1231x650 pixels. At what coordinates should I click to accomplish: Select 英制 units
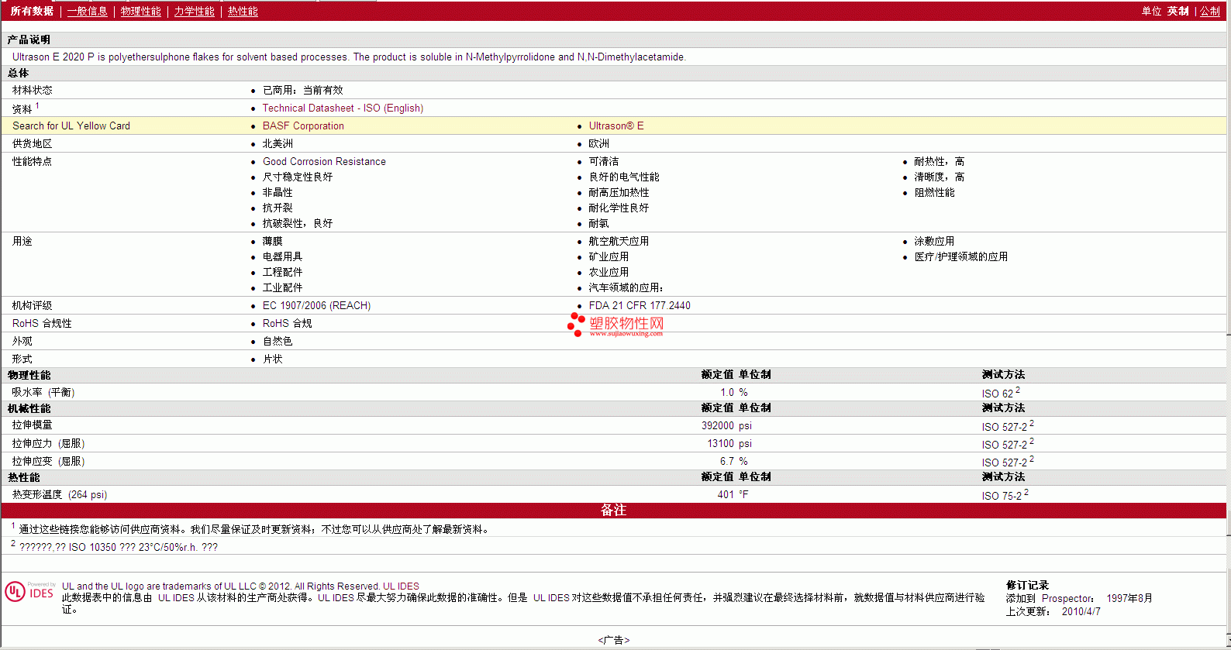pos(1178,11)
